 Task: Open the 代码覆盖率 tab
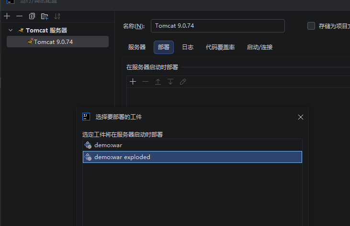coord(220,47)
